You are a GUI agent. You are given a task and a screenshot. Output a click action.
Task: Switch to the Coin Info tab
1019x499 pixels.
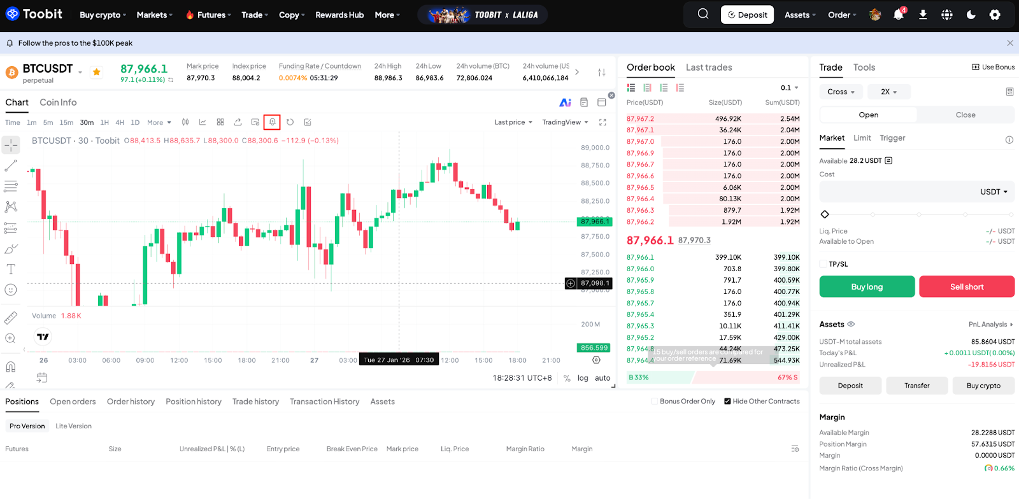click(x=58, y=102)
